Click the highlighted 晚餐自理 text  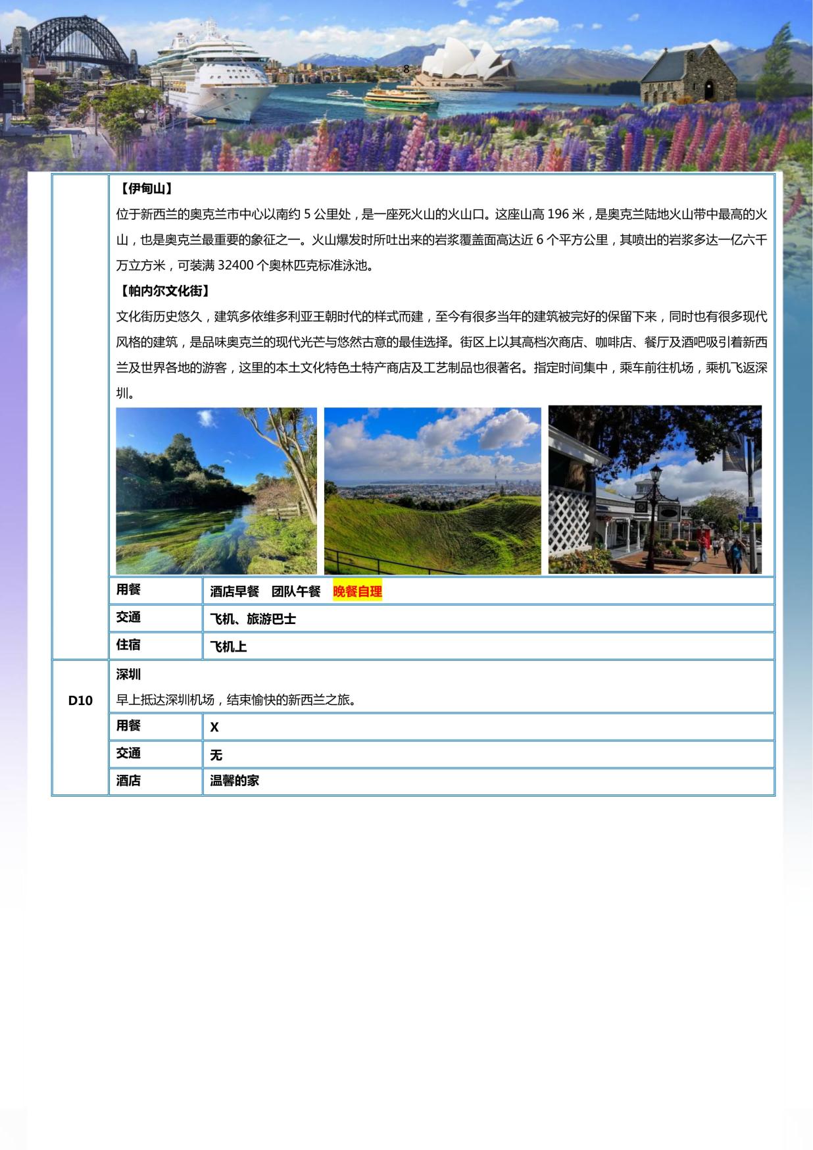click(357, 592)
